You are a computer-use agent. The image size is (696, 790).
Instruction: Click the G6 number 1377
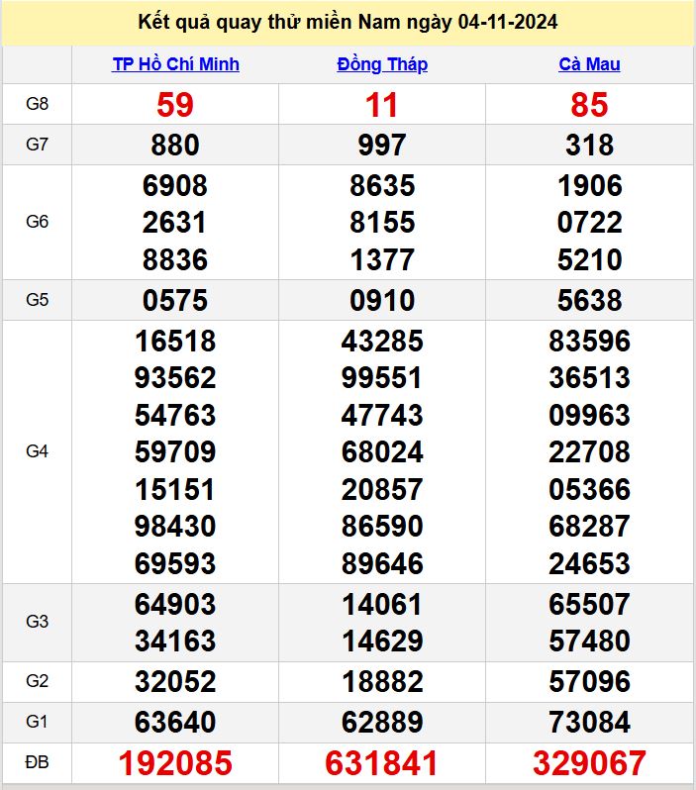click(x=382, y=260)
